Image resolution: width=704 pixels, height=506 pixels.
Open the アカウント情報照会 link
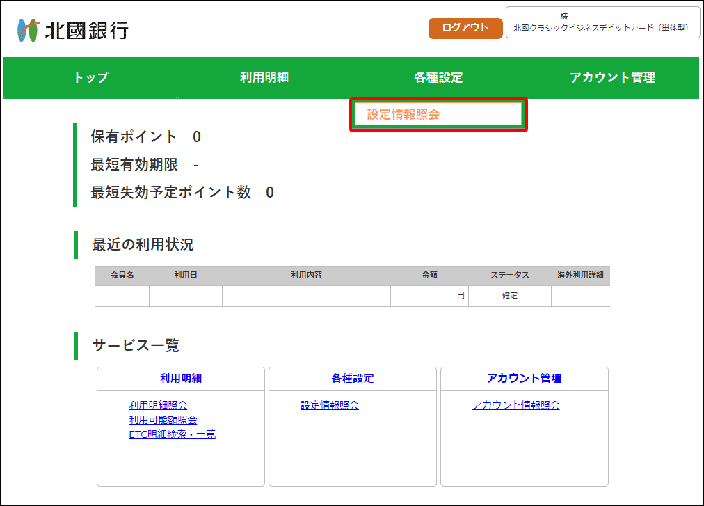[x=515, y=405]
